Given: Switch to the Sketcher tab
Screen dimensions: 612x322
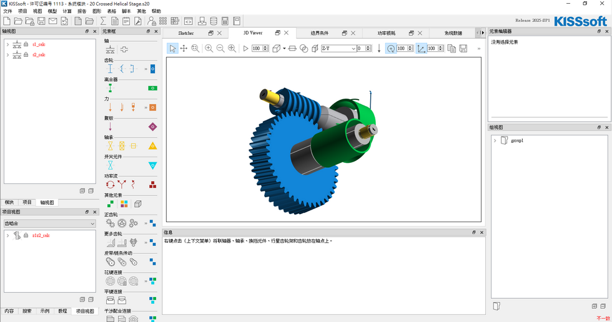Looking at the screenshot, I should click(x=186, y=33).
